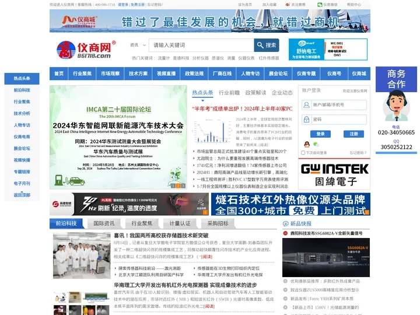Image resolution: width=420 pixels, height=315 pixels.
Task: Click 返回顶部 in left sidebar
Action: tap(22, 195)
